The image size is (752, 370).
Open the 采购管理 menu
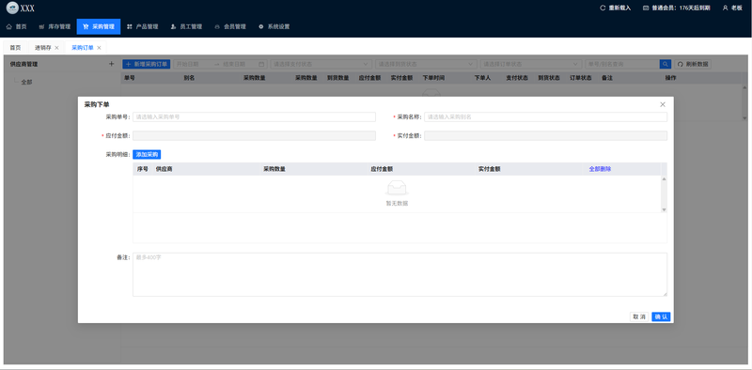[x=99, y=27]
